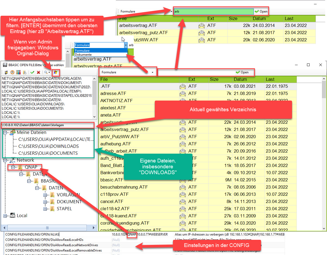327x255 pixels.
Task: Click the dark book icon in BBASIC toolbar
Action: coord(6,72)
